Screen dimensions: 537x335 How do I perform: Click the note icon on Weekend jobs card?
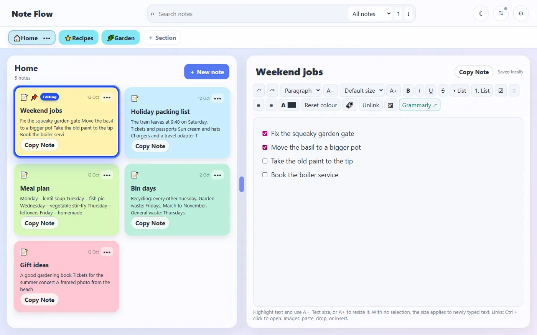[x=24, y=97]
